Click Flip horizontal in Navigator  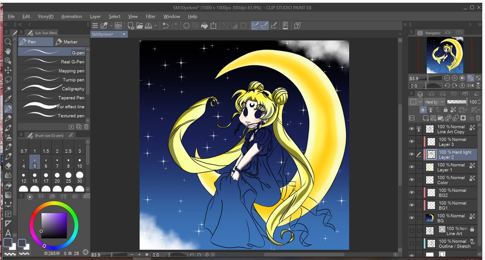pyautogui.click(x=470, y=86)
